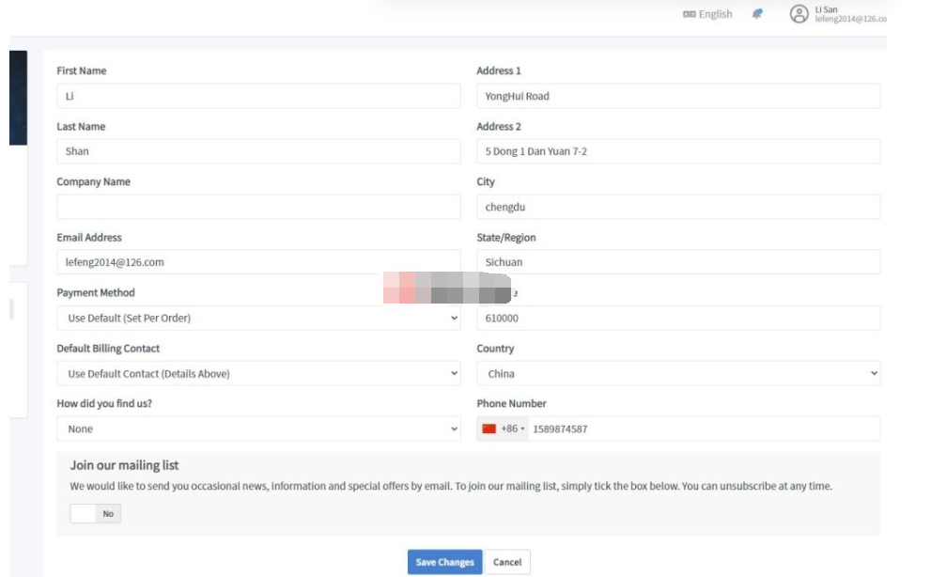931x577 pixels.
Task: Click the notification bell icon
Action: (757, 14)
